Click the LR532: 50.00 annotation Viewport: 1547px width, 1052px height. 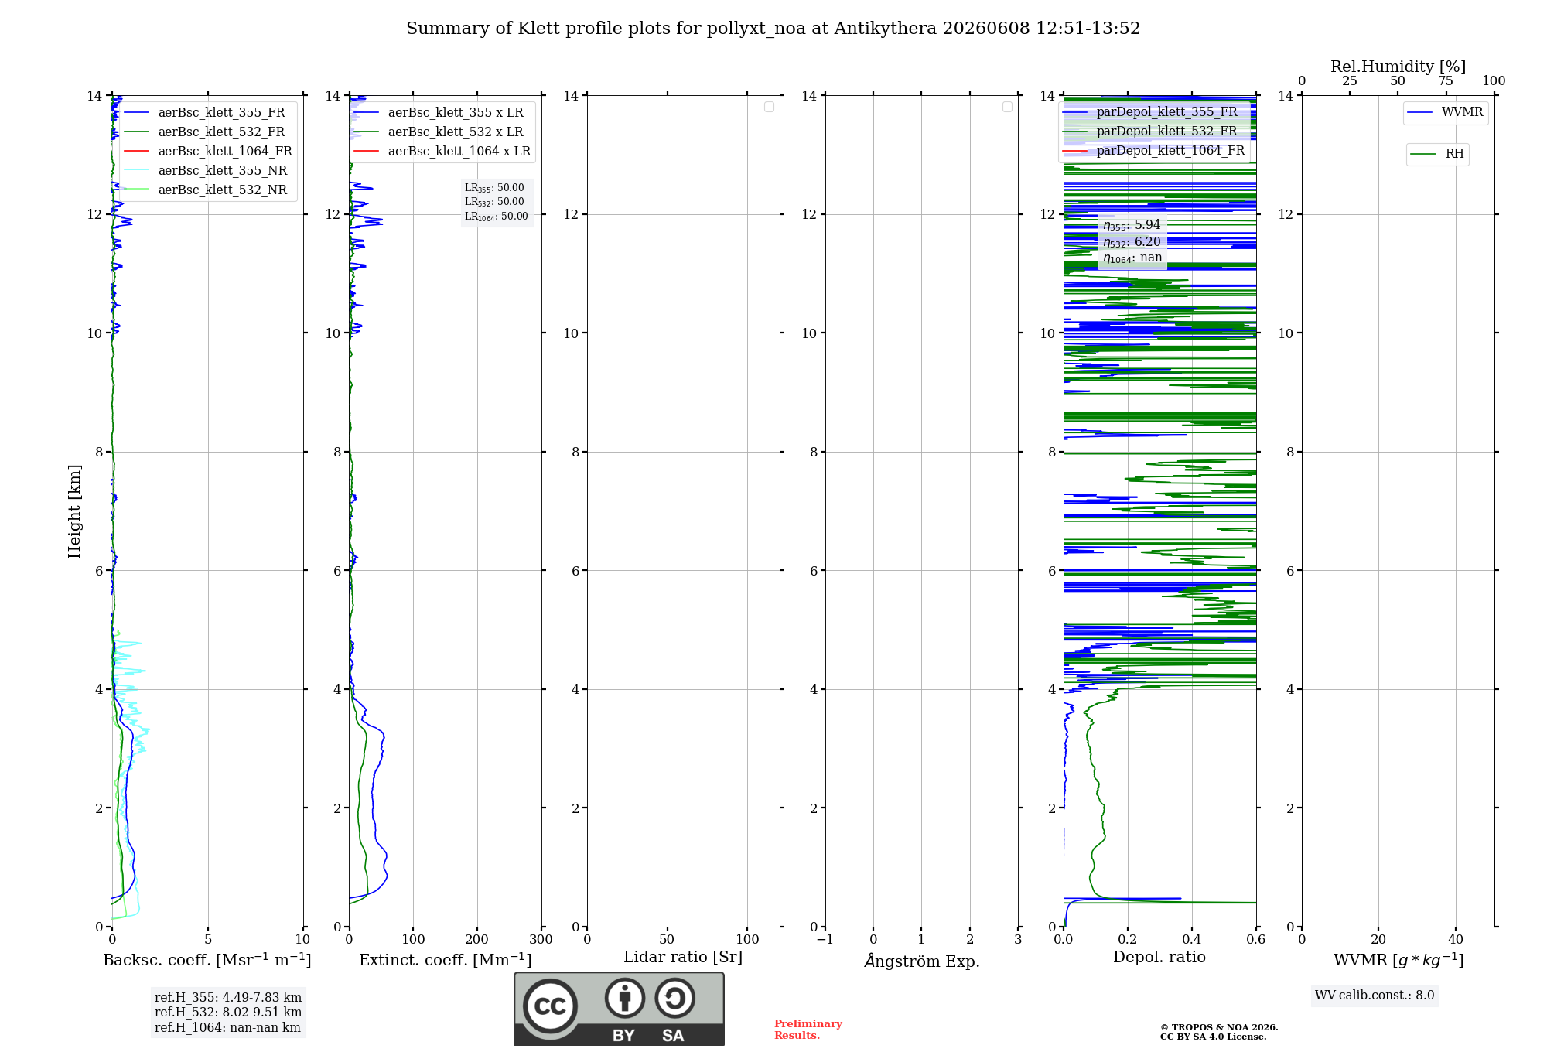click(494, 202)
